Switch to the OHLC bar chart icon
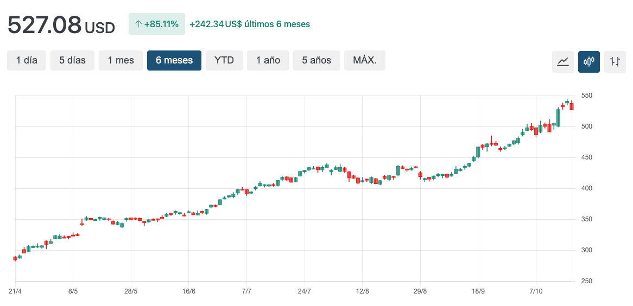 pyautogui.click(x=615, y=61)
